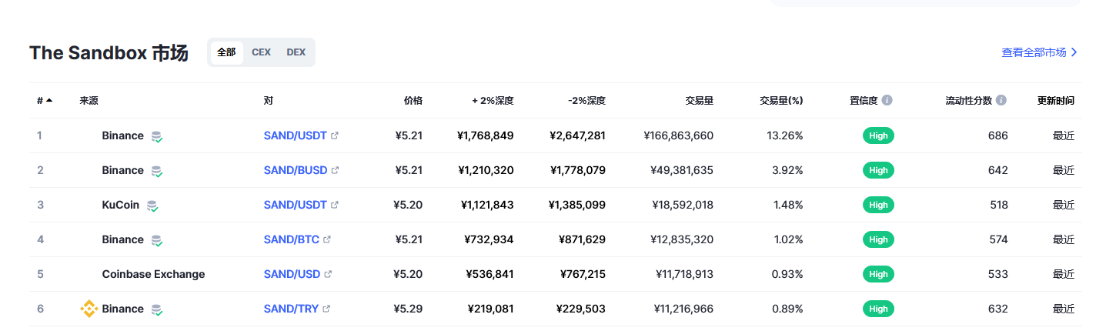Click the -2%深度 column header
The width and height of the screenshot is (1116, 331).
tap(586, 100)
